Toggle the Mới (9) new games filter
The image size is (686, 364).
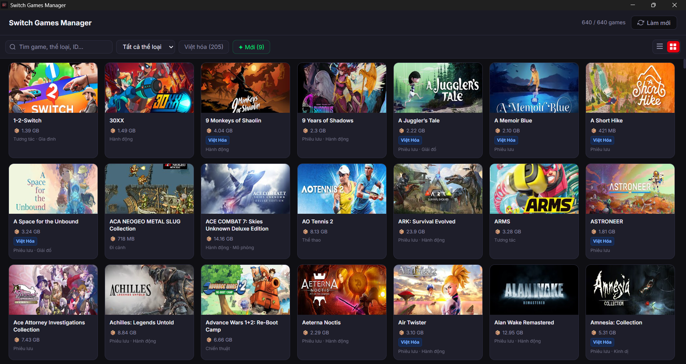click(251, 47)
